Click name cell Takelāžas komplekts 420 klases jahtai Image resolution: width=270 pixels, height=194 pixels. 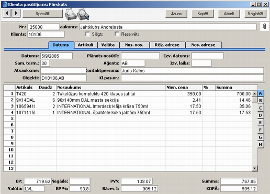111,94
